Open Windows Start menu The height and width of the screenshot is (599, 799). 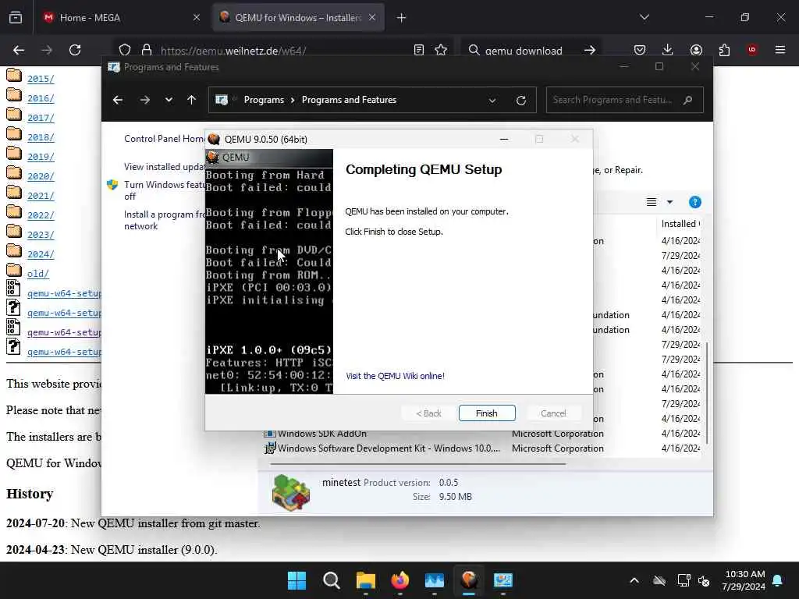[x=297, y=580]
